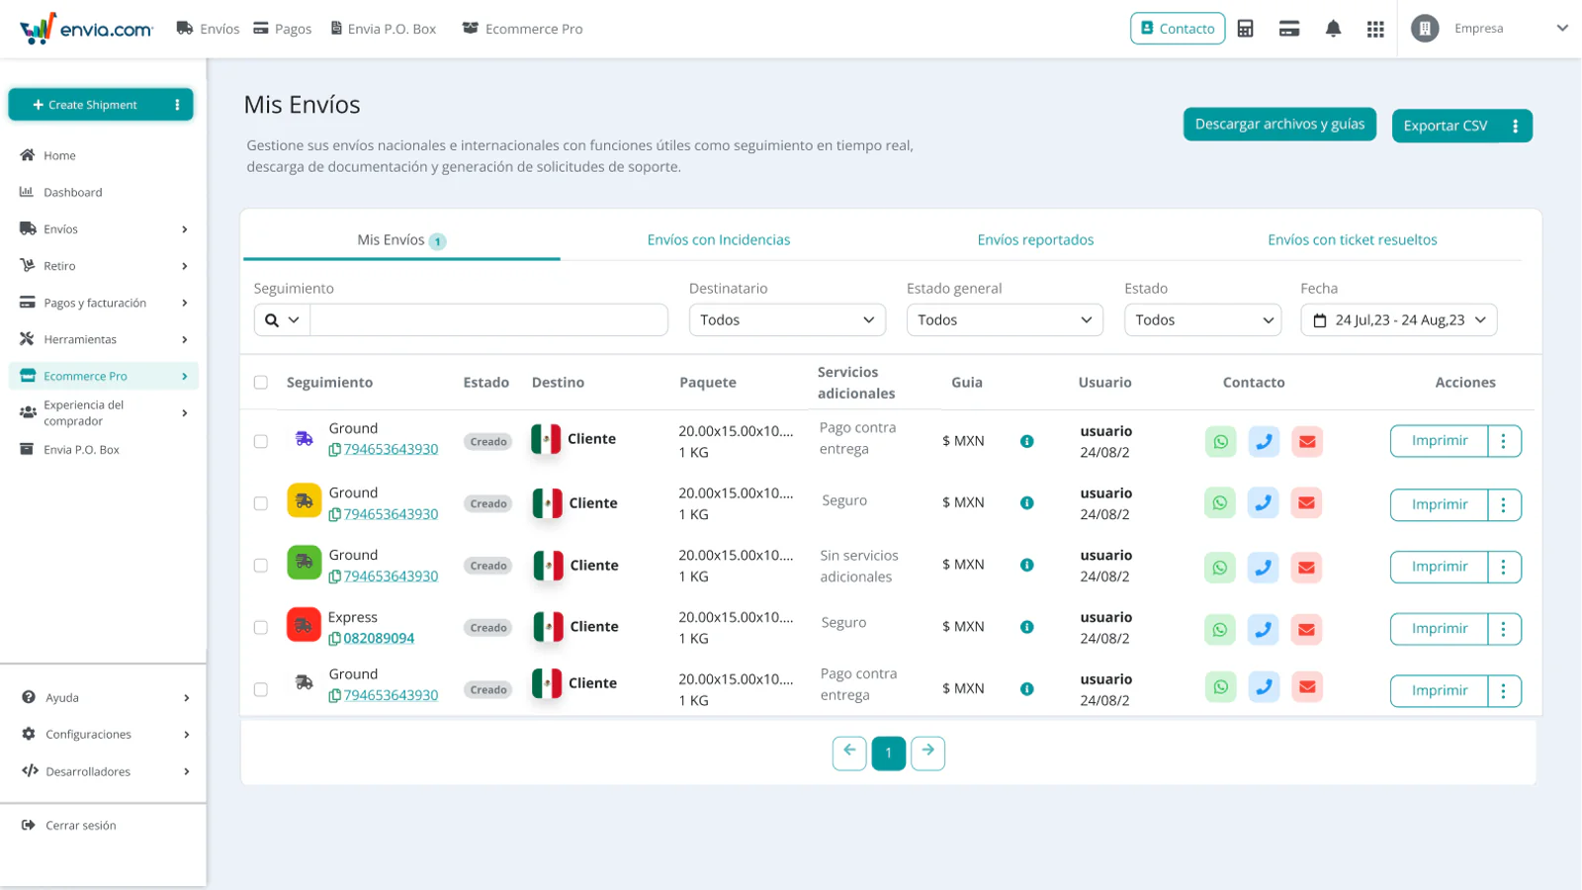Expand the Empresa account menu chevron
The height and width of the screenshot is (890, 1582).
(x=1562, y=29)
